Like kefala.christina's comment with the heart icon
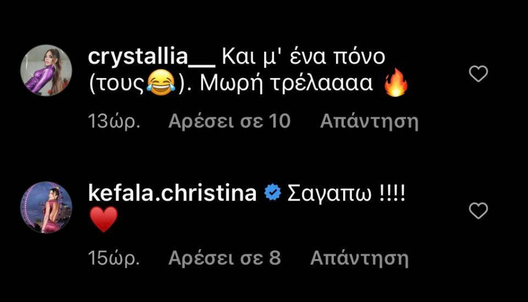 pos(478,211)
